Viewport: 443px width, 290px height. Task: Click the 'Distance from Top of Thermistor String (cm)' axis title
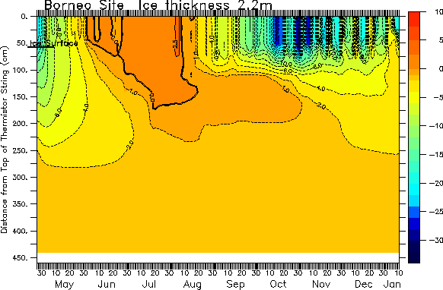(5, 140)
